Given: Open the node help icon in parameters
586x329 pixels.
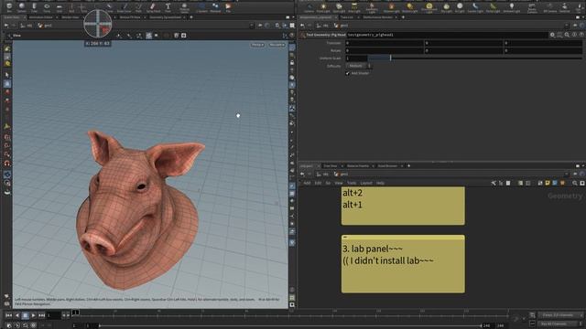Looking at the screenshot, I should 581,35.
